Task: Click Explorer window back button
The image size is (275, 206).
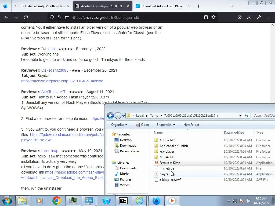Action: click(110, 116)
